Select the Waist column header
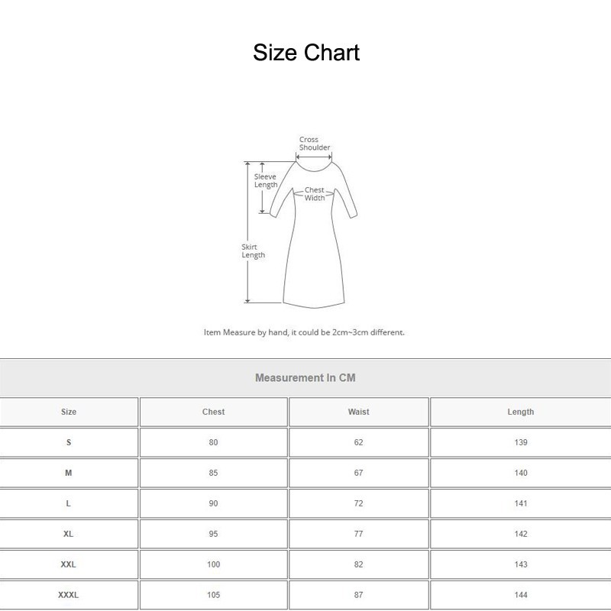 pos(359,412)
